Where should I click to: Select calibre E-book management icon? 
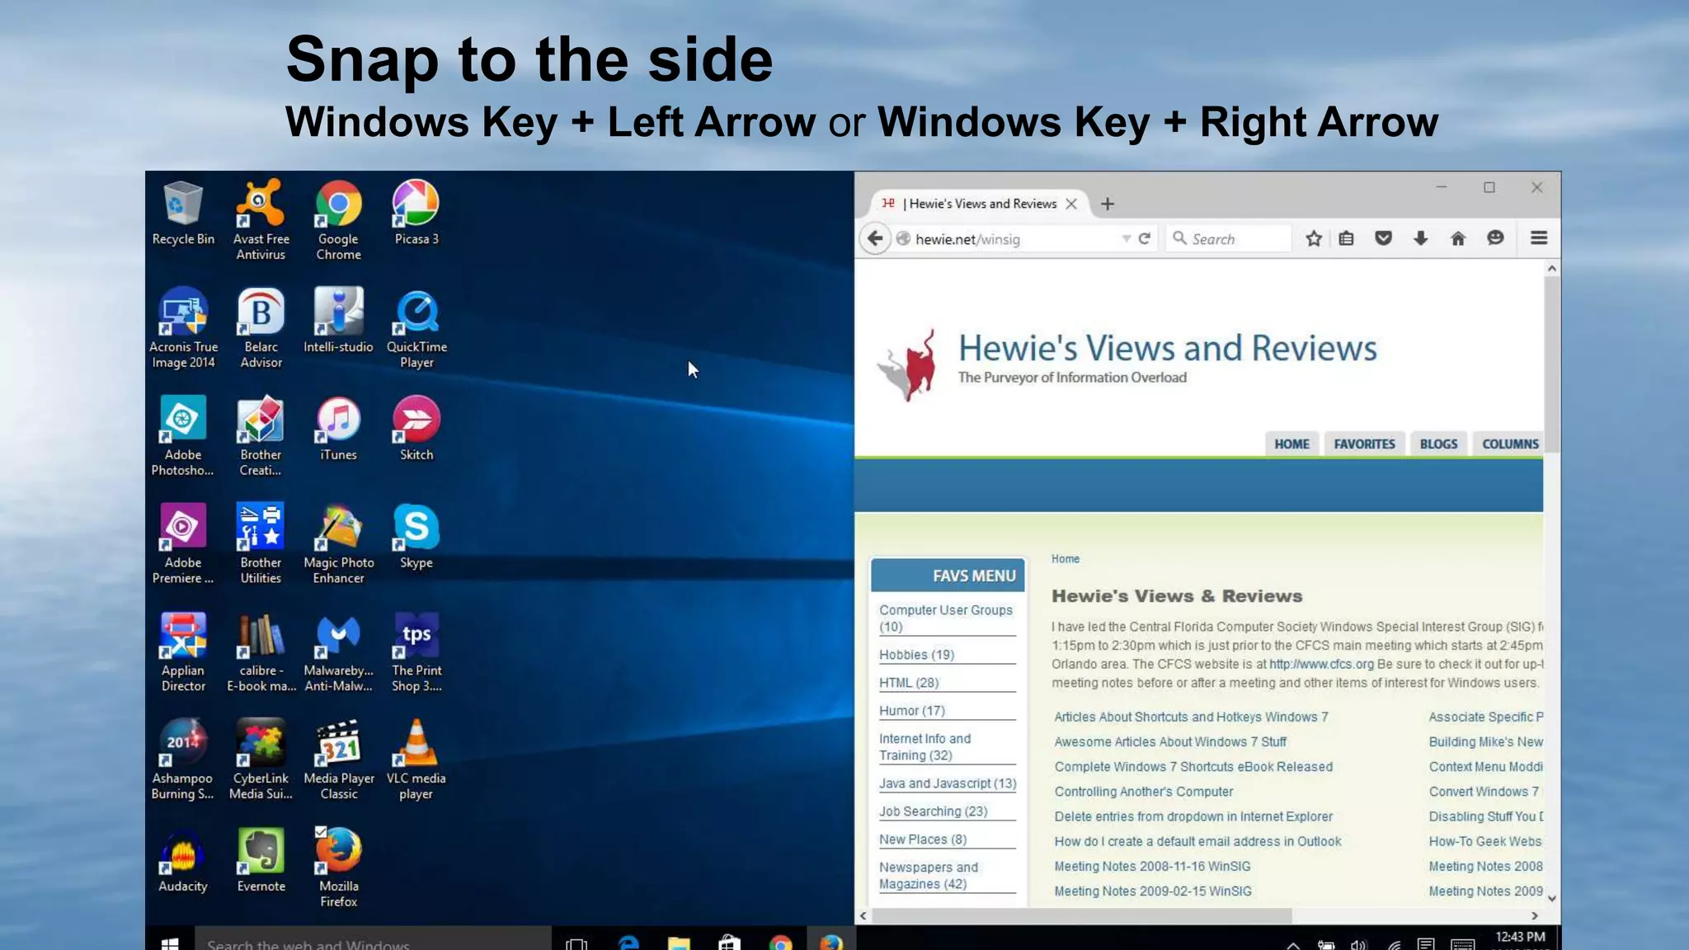tap(261, 652)
